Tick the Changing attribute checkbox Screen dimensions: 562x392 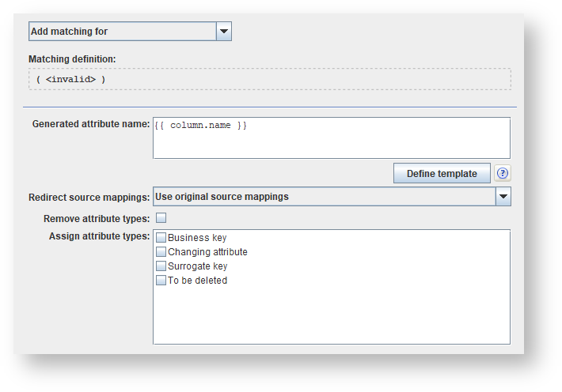pos(161,252)
